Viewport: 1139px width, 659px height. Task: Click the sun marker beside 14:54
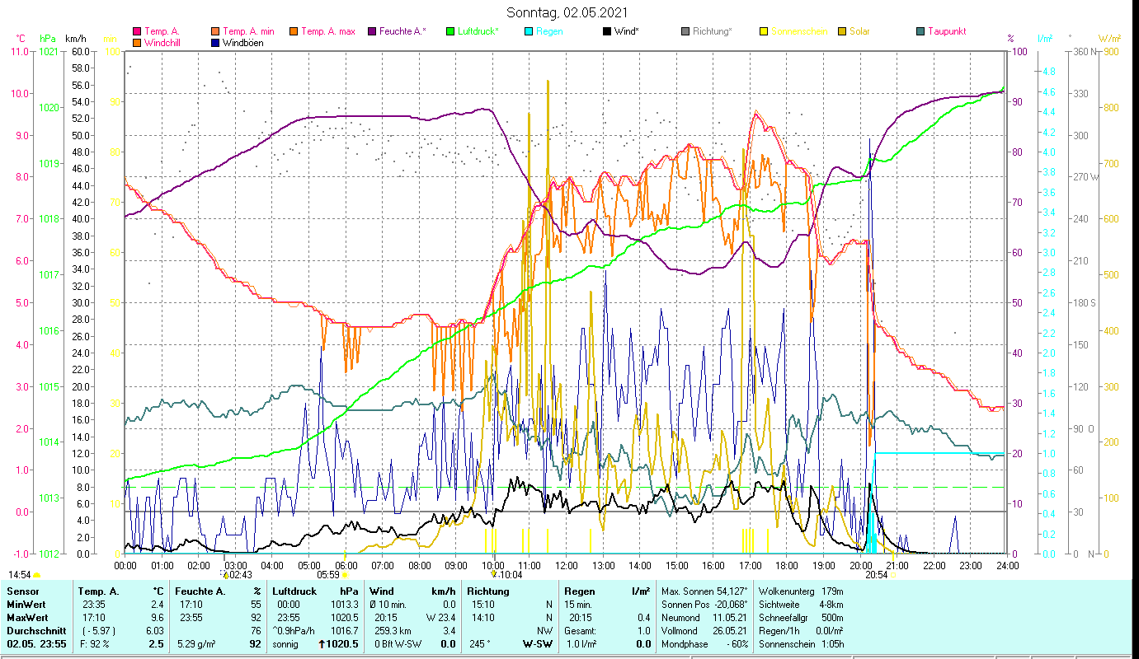point(36,575)
